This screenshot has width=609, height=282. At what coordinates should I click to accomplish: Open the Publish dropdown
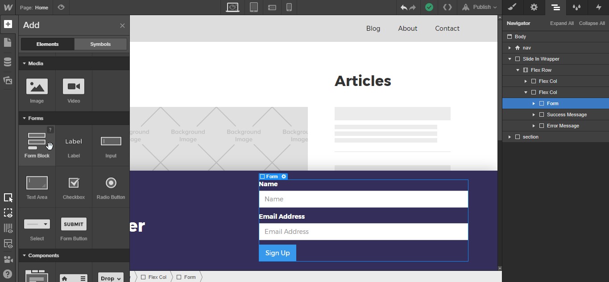tap(480, 7)
